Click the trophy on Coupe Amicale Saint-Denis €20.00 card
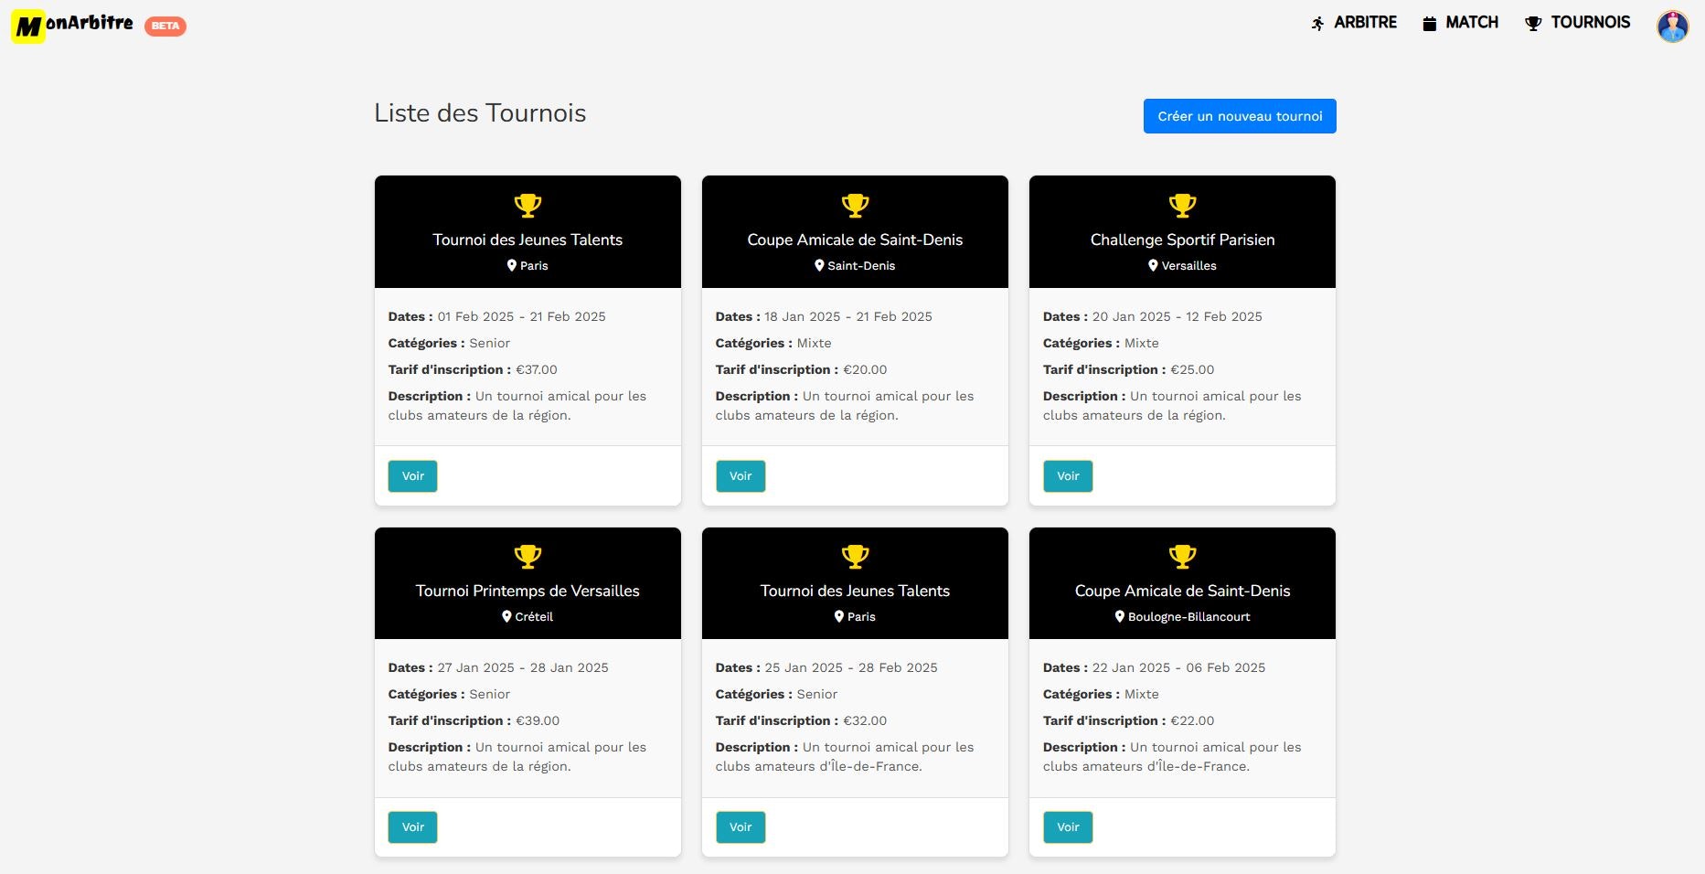The height and width of the screenshot is (874, 1705). [x=855, y=206]
